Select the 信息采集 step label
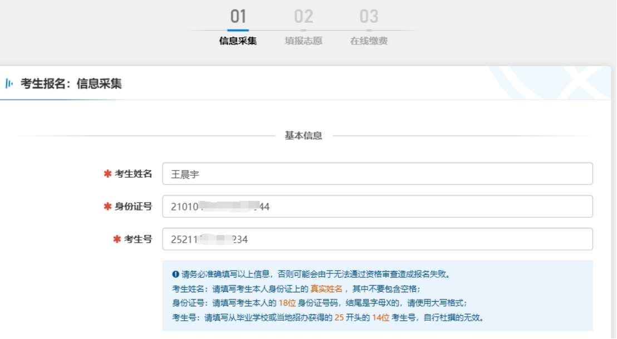Image resolution: width=617 pixels, height=339 pixels. pyautogui.click(x=238, y=41)
